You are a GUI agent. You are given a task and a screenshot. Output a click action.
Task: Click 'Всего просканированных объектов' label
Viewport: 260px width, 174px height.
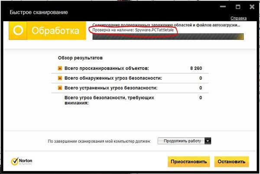pos(107,68)
